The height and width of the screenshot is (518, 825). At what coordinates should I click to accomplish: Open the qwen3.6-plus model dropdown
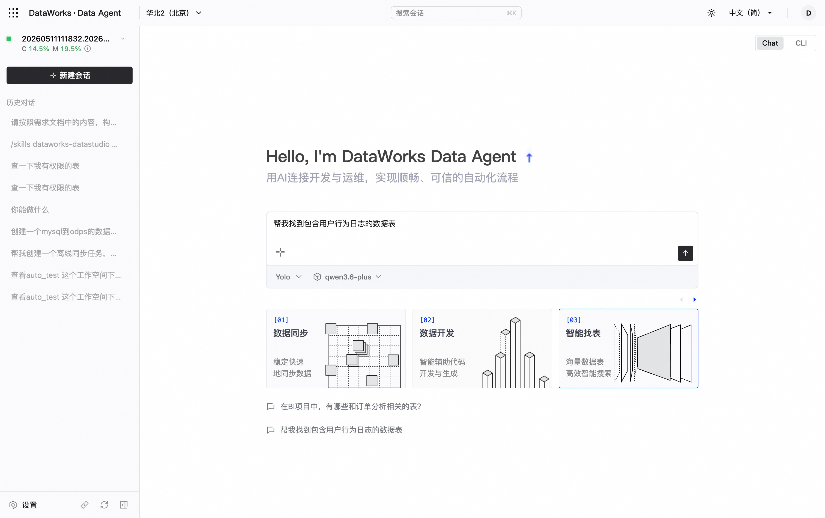pyautogui.click(x=347, y=277)
